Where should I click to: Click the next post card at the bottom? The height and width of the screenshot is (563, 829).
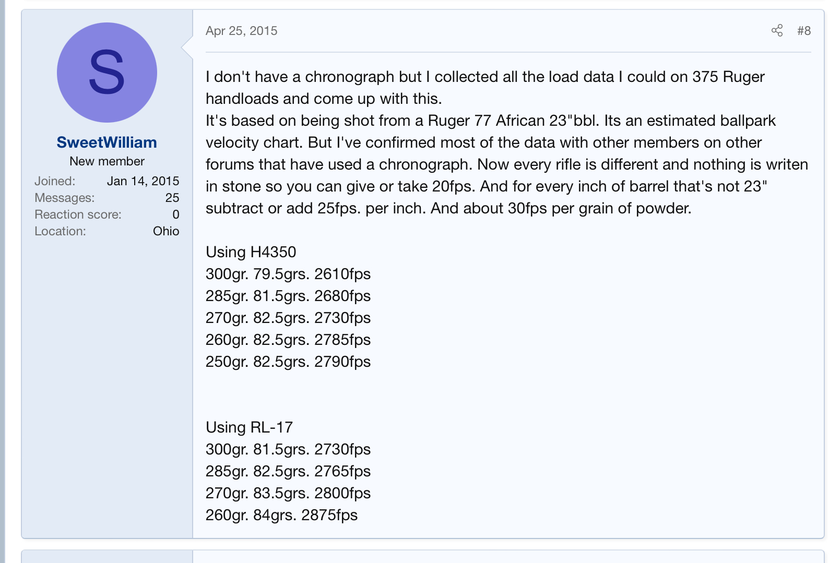click(422, 556)
